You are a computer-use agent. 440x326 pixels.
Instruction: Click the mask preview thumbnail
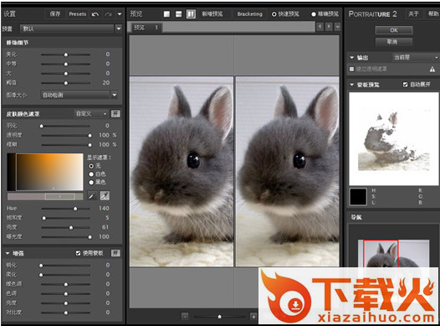tap(394, 139)
